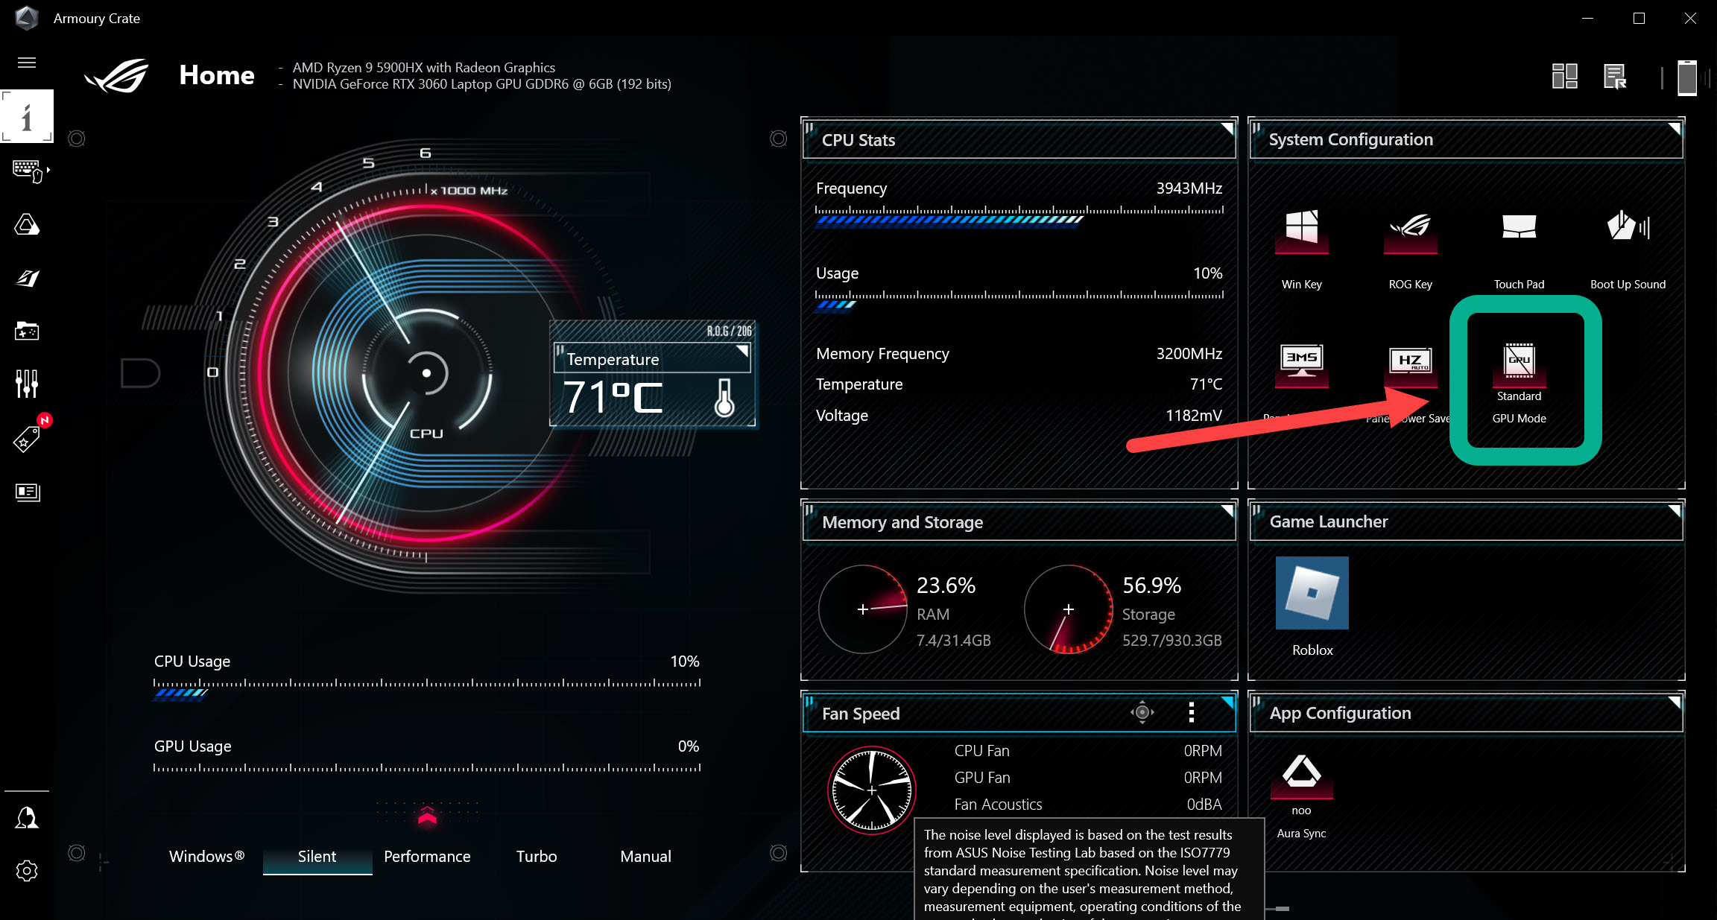The image size is (1717, 920).
Task: Click the App Configuration panel header
Action: coord(1466,713)
